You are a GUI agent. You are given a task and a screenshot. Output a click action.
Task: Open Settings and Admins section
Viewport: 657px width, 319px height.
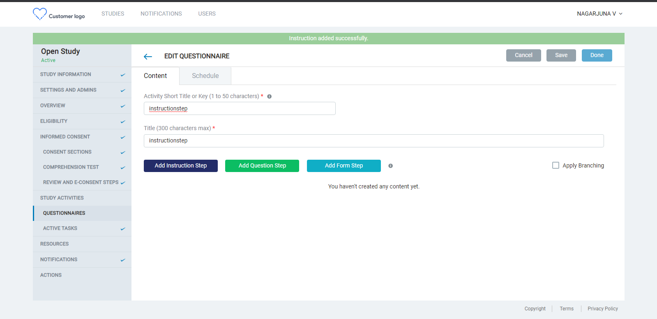pos(82,90)
